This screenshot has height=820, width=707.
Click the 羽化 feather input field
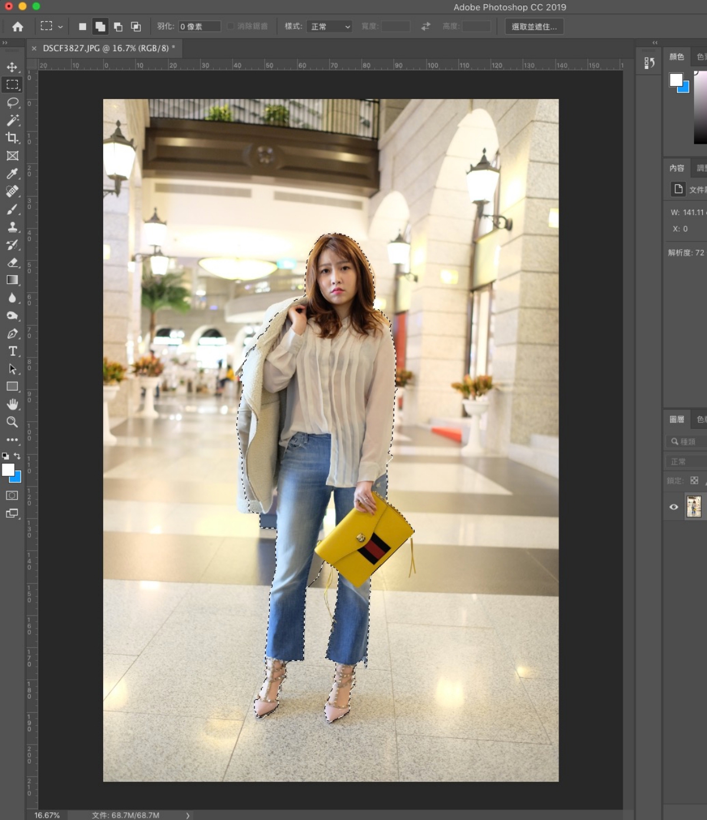pos(199,27)
